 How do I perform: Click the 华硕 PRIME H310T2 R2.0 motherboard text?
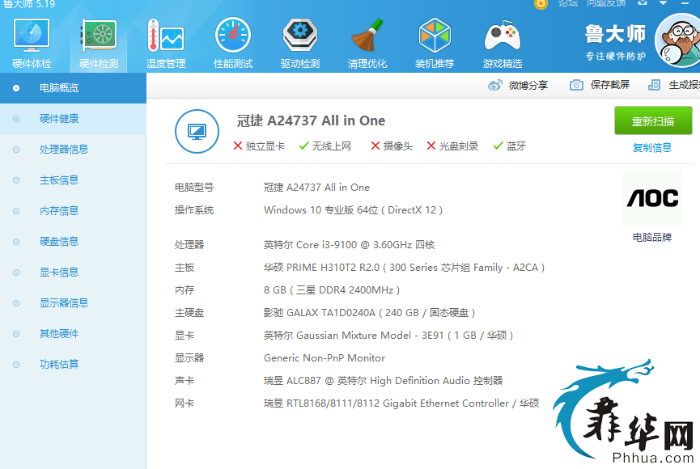tap(404, 268)
